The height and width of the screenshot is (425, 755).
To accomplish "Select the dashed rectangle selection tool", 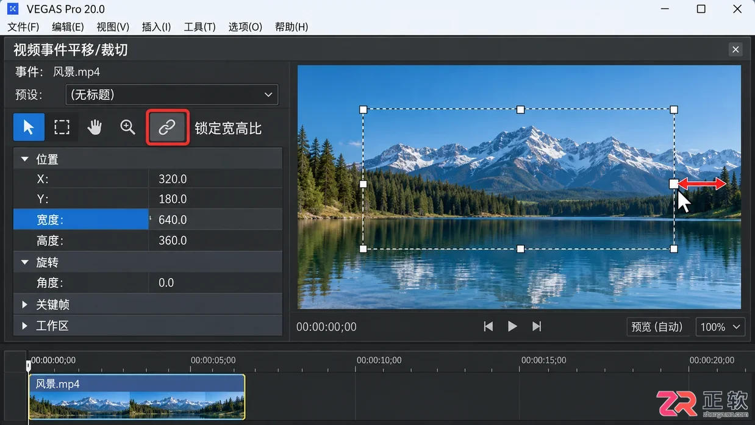I will click(62, 127).
